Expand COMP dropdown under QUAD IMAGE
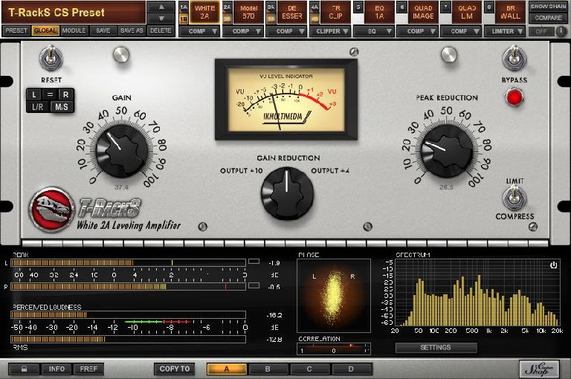571x379 pixels. click(x=418, y=31)
